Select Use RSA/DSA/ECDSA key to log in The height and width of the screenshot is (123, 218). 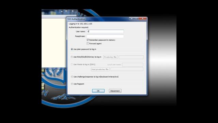[x=72, y=57]
